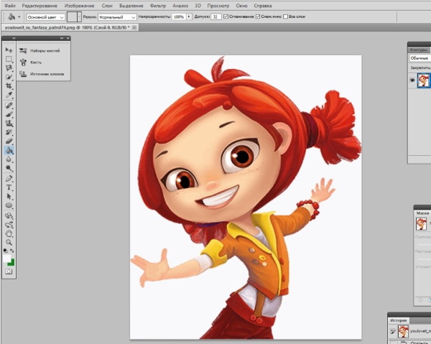Click the green background color swatch
431x344 pixels.
click(11, 262)
